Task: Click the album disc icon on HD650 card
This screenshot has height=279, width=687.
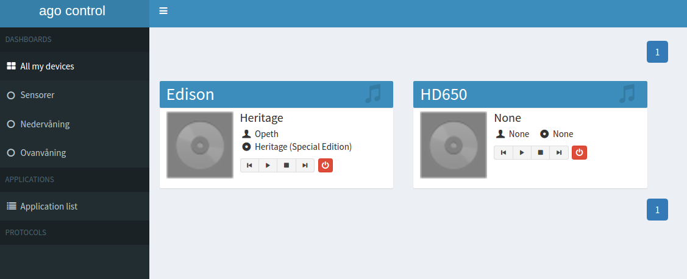Action: 544,133
